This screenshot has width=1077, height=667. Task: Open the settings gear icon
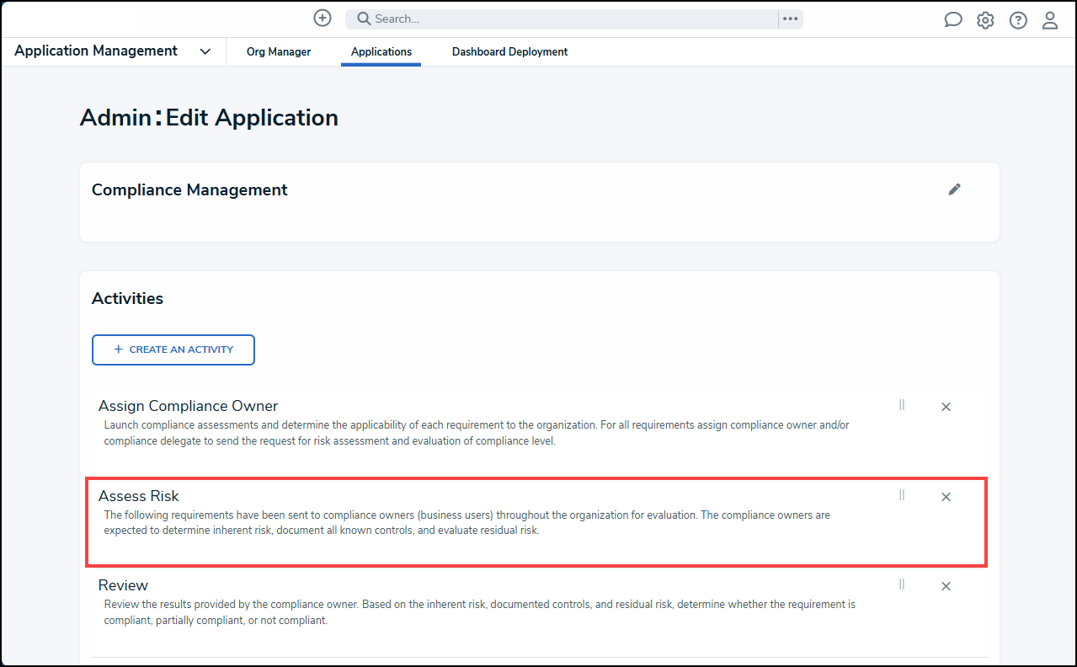(x=985, y=20)
